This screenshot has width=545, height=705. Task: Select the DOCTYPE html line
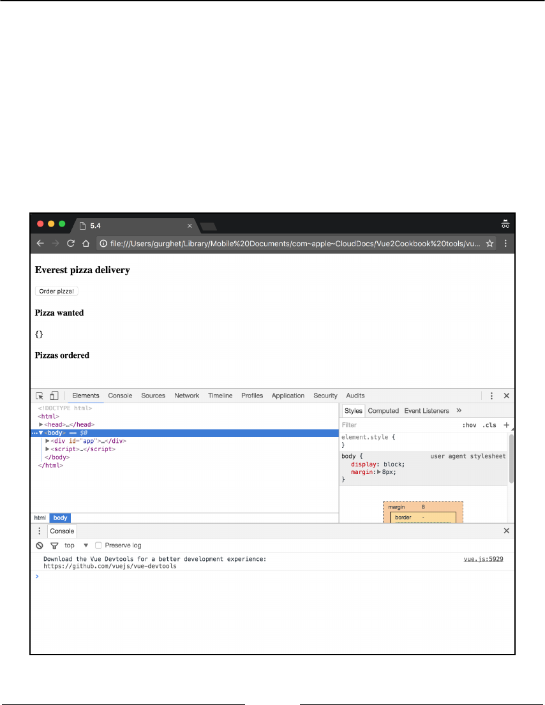[64, 408]
